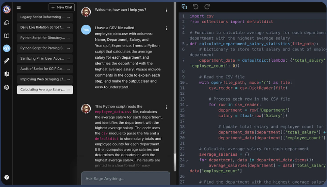Open the book library icon in the sidebar
Screen dimensions: 327x187
tap(7, 36)
